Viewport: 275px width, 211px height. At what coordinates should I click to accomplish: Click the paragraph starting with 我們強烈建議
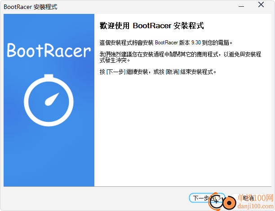point(180,57)
